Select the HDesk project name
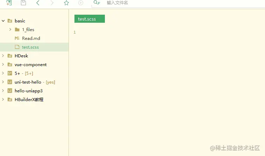 tap(21, 56)
